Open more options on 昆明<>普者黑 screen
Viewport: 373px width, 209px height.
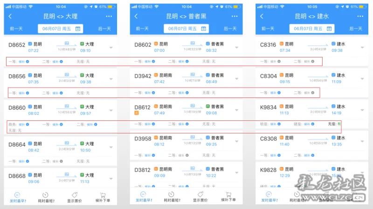[x=235, y=16]
